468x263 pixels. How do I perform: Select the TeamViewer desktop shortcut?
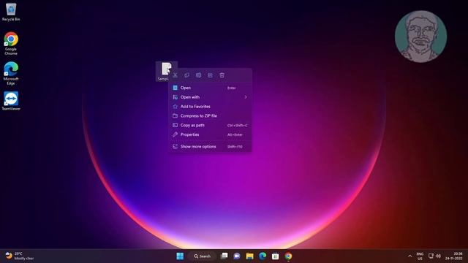tap(11, 101)
